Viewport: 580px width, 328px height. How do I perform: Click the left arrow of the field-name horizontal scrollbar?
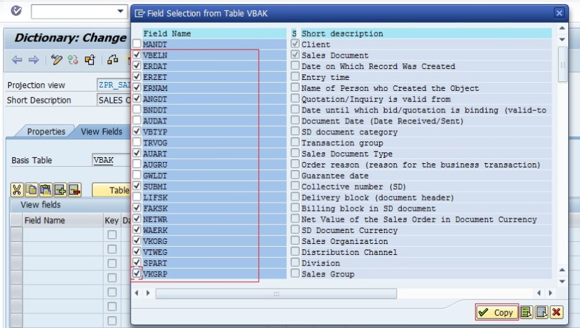(137, 293)
